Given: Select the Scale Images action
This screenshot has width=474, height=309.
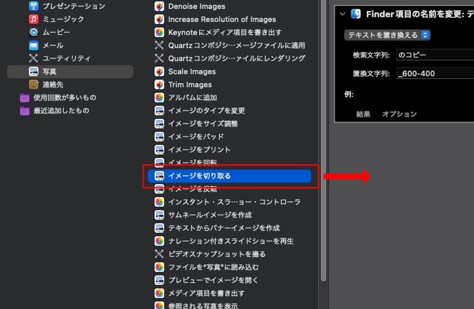Looking at the screenshot, I should [192, 71].
